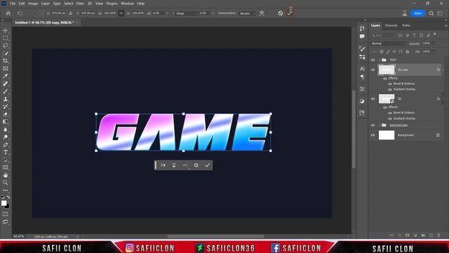
Task: Select the Move tool
Action: tap(6, 30)
